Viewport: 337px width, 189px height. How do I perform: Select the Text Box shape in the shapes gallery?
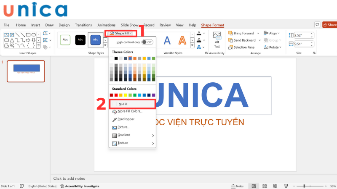[6, 34]
